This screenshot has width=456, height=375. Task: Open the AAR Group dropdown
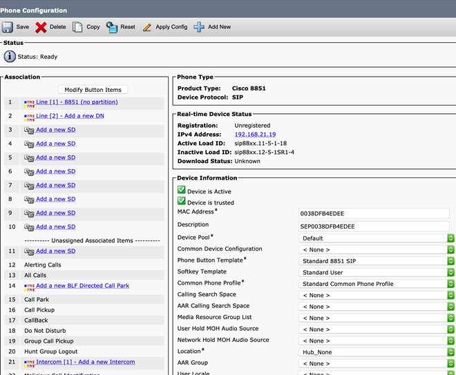[x=377, y=363]
